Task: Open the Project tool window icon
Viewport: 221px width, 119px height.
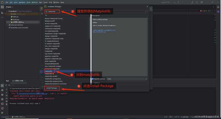Action: pyautogui.click(x=2, y=7)
